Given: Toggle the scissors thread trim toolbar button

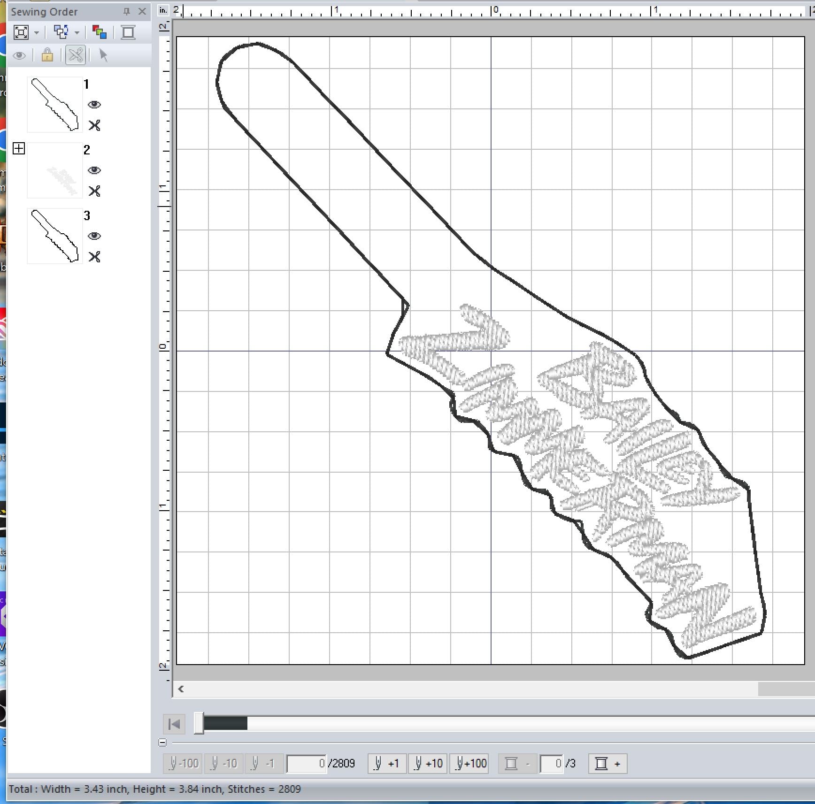Looking at the screenshot, I should 75,55.
